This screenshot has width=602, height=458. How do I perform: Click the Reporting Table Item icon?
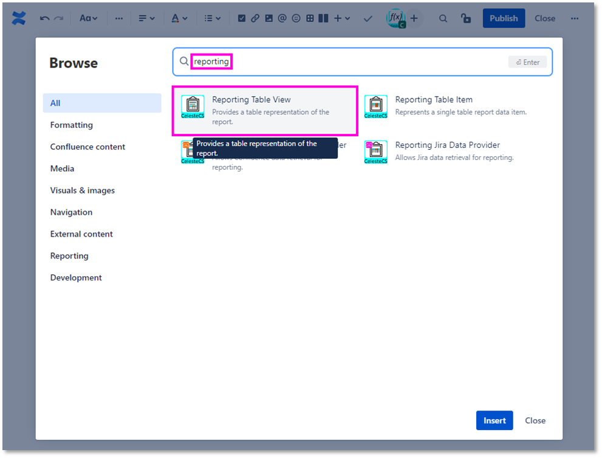click(x=376, y=106)
